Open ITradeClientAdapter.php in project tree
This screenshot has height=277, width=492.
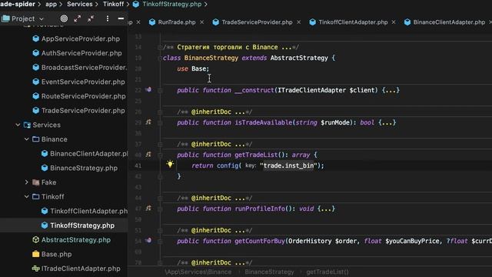80,269
